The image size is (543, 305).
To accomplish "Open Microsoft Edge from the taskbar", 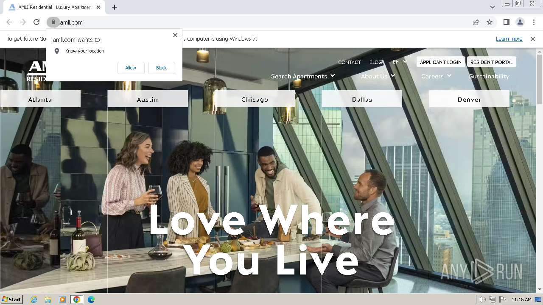I will tap(91, 299).
